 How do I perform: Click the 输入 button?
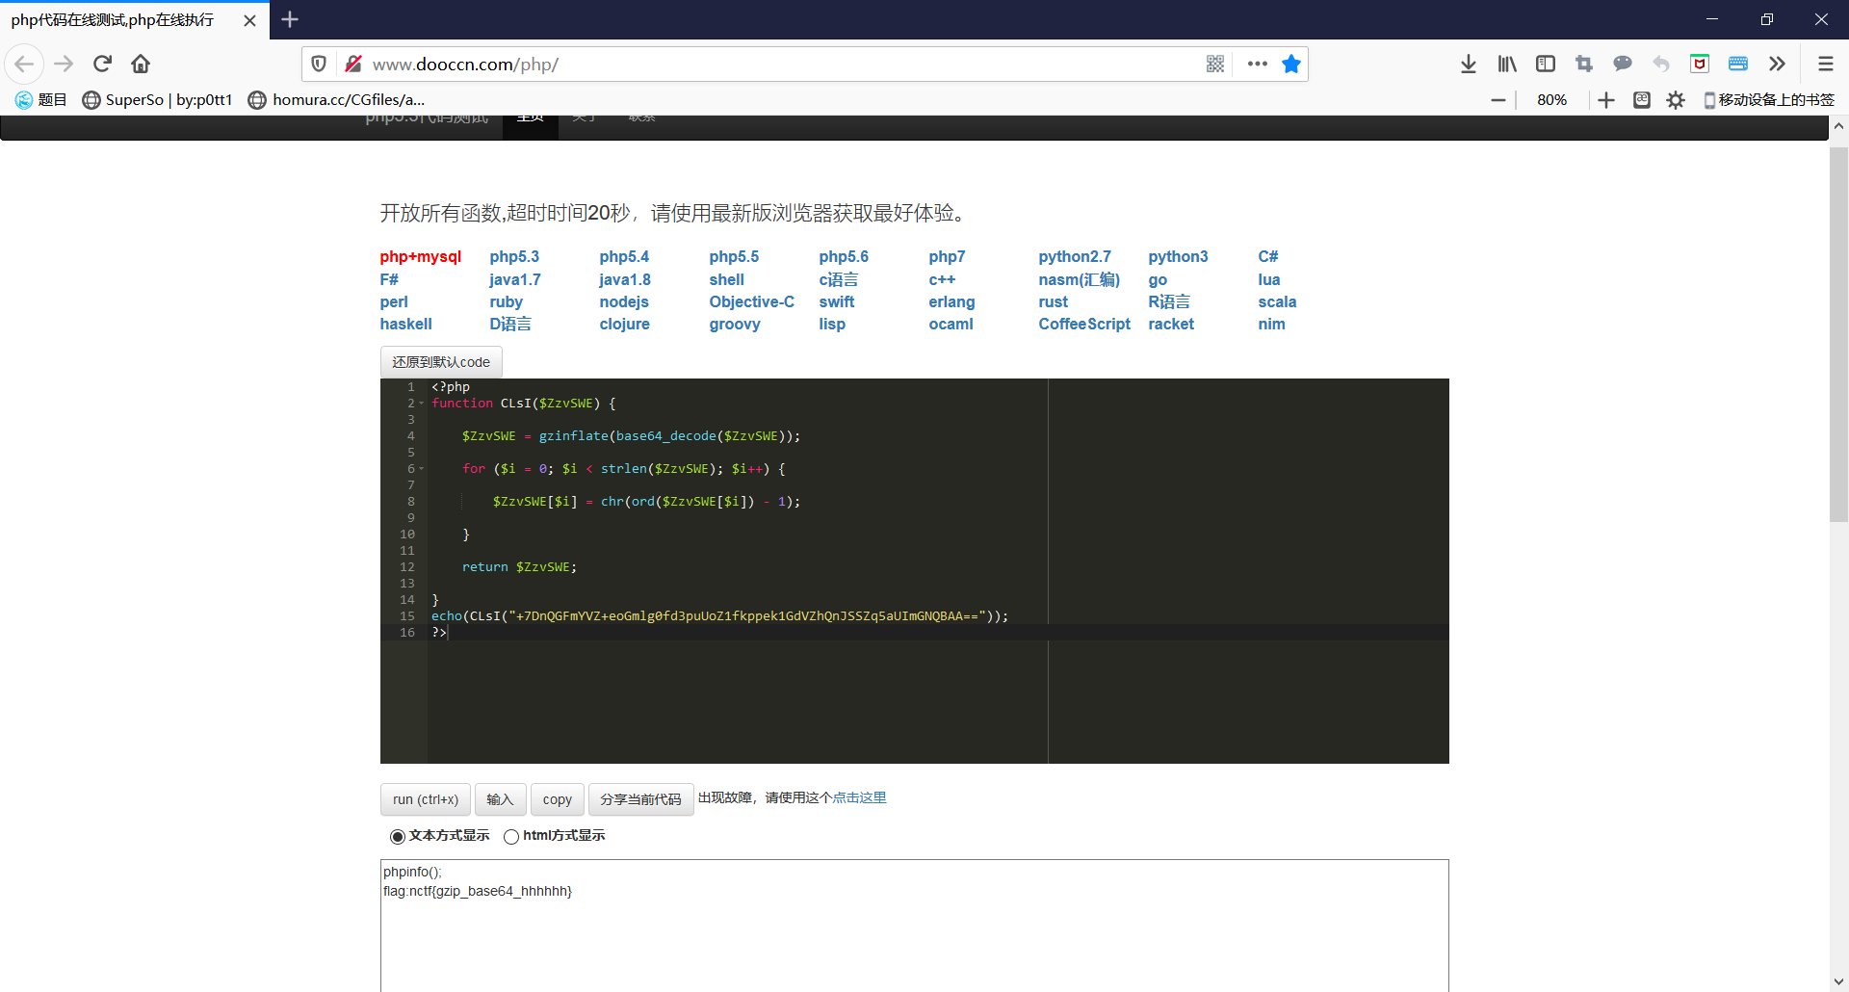click(x=500, y=799)
